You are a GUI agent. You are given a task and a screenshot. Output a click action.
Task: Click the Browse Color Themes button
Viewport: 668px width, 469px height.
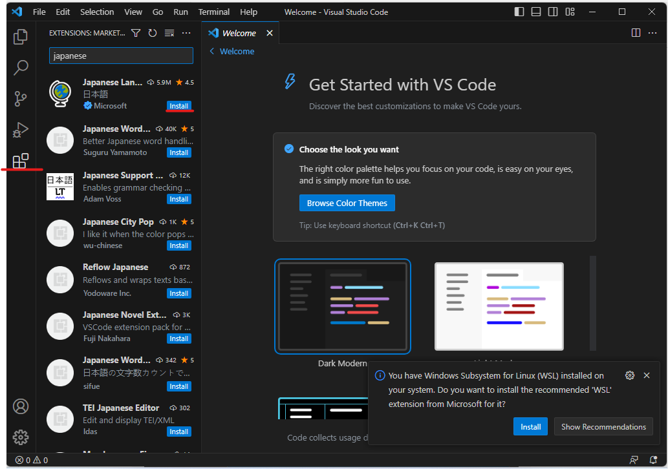click(x=347, y=203)
